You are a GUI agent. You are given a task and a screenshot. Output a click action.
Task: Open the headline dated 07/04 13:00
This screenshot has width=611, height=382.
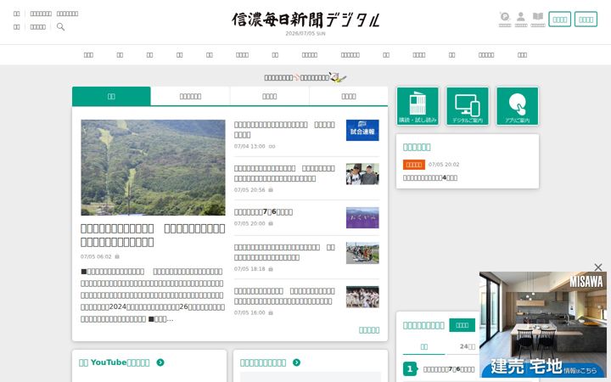point(284,129)
